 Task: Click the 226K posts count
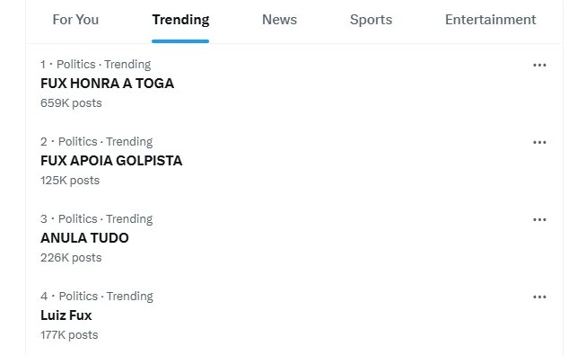pyautogui.click(x=71, y=258)
